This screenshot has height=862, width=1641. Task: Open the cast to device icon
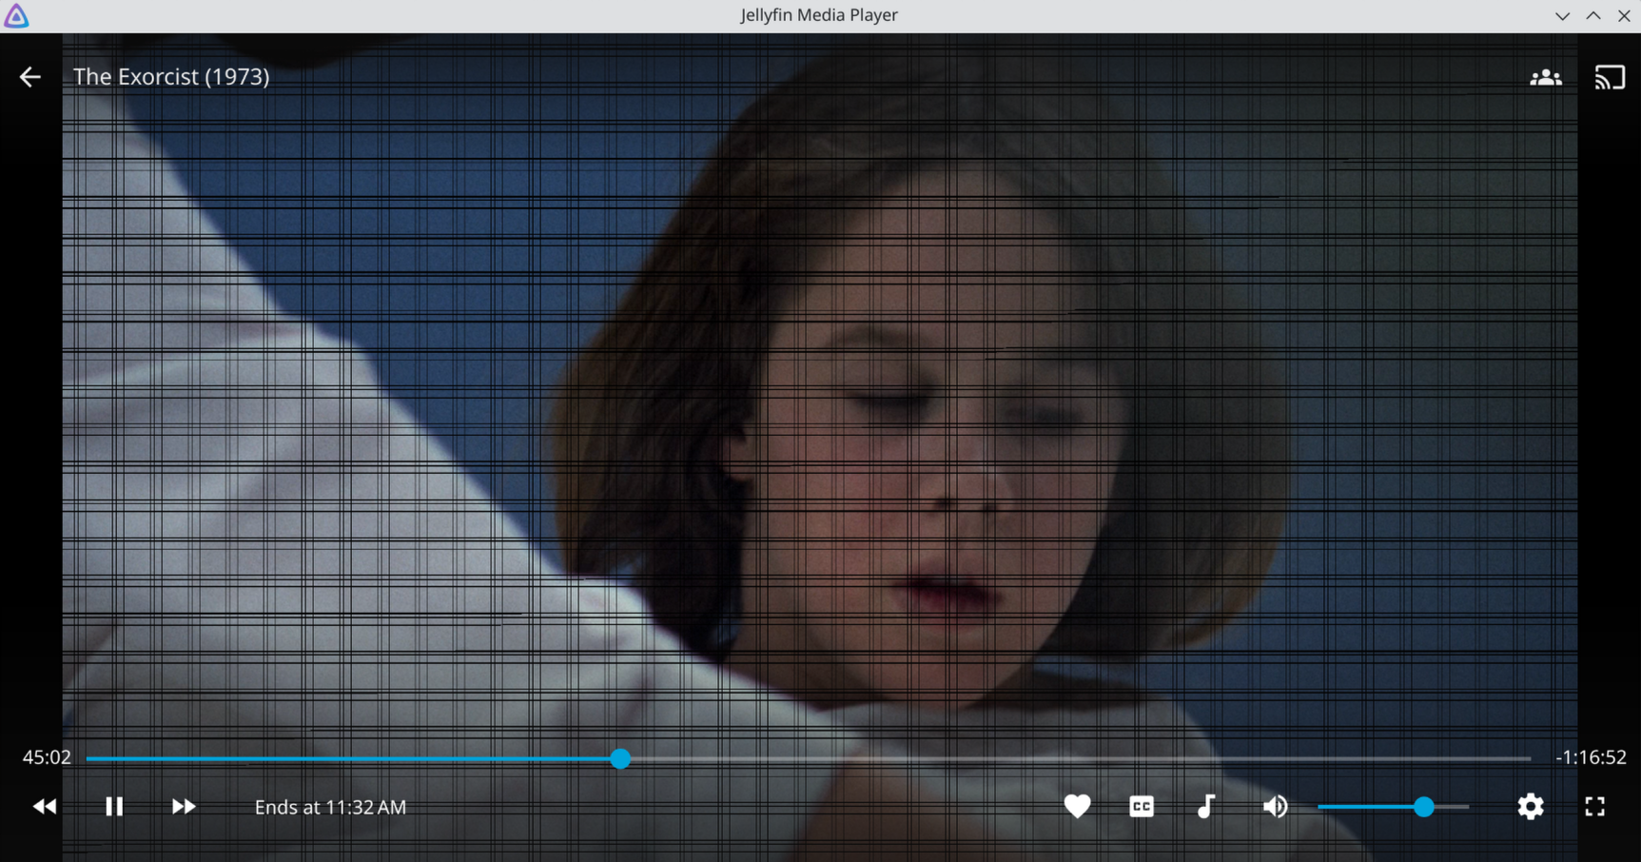coord(1610,77)
